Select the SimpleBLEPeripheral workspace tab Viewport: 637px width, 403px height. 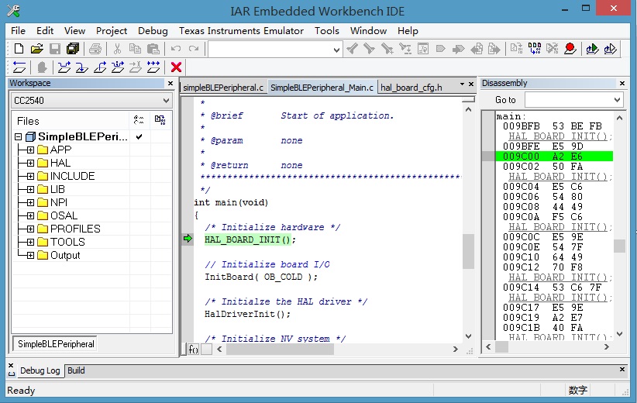pyautogui.click(x=56, y=344)
